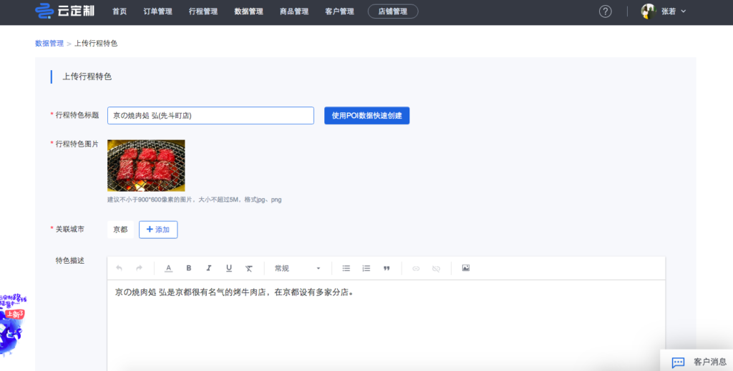
Task: Click the user avatar picture
Action: point(649,11)
